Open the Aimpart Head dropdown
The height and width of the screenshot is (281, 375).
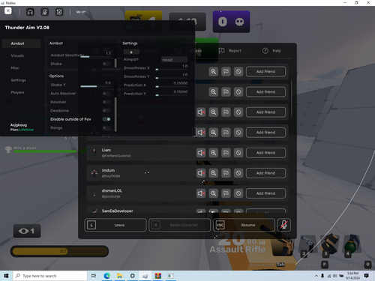click(174, 59)
